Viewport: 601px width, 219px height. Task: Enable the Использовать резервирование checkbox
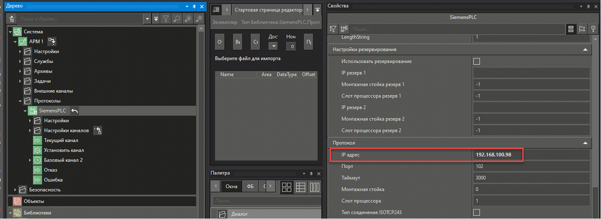[x=476, y=61]
